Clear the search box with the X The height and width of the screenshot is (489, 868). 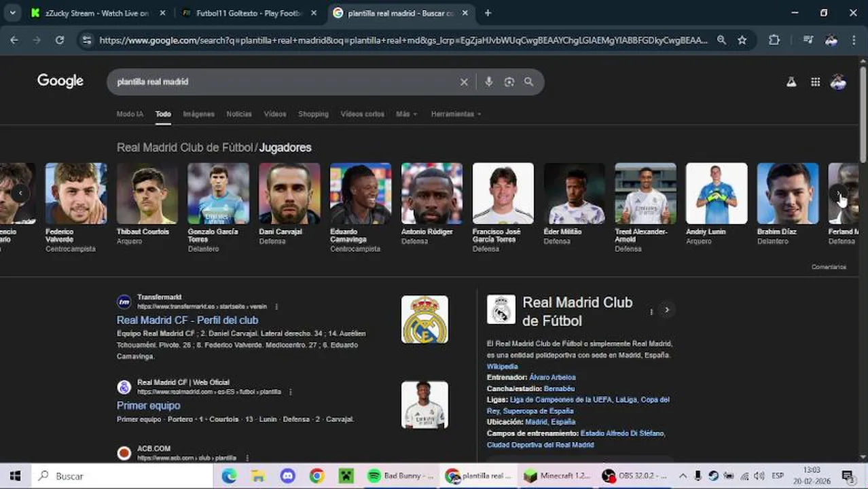464,82
